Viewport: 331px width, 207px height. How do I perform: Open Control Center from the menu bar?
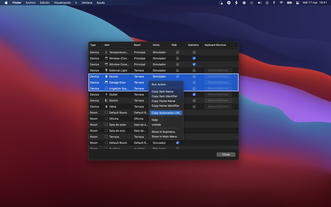coord(298,3)
